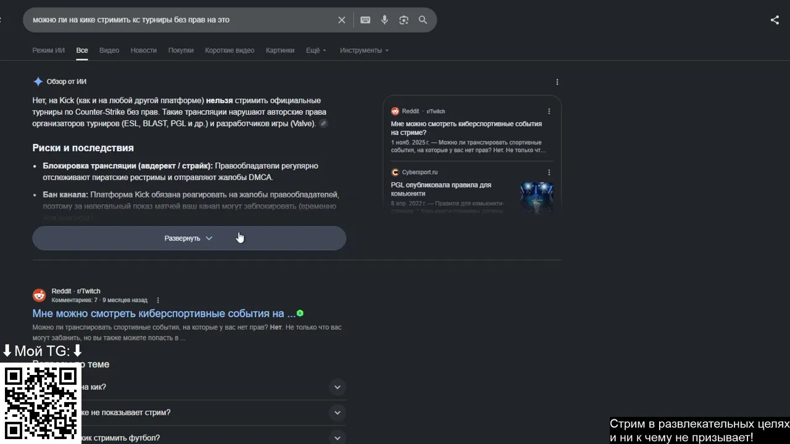This screenshot has width=790, height=444.
Task: Click the "Обзор от ИИ" label
Action: click(67, 82)
